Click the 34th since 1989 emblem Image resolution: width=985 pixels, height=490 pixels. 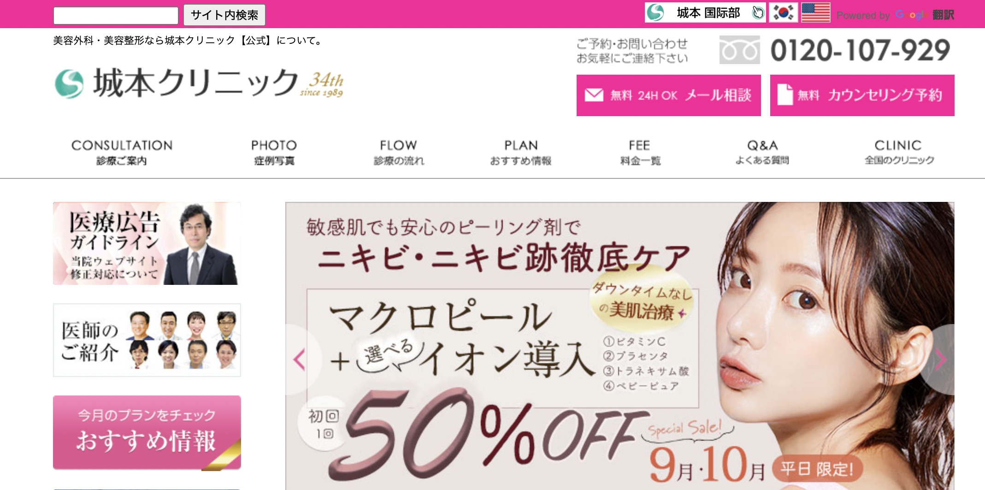322,84
